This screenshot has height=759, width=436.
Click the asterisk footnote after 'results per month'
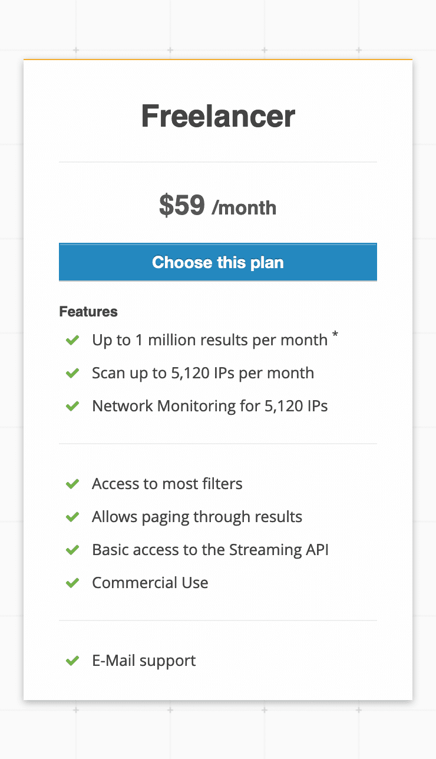335,336
